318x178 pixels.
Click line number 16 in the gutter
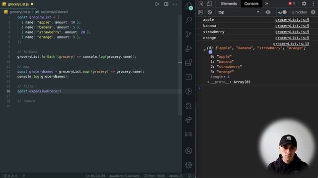pyautogui.click(x=8, y=91)
